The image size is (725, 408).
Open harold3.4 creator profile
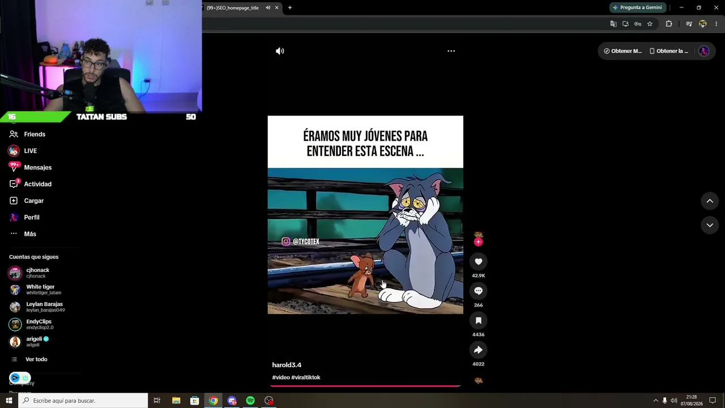tap(287, 365)
